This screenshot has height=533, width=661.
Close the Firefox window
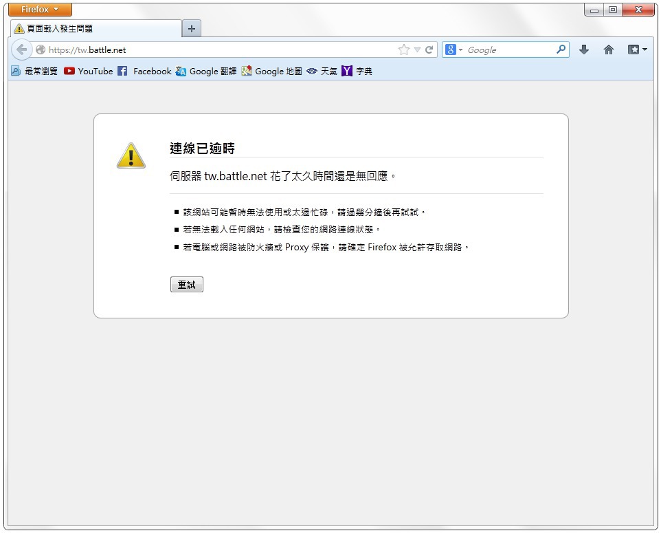point(638,10)
